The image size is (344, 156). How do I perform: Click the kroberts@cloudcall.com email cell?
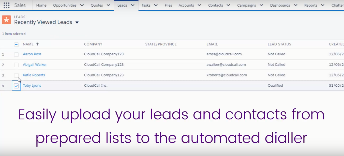(227, 75)
